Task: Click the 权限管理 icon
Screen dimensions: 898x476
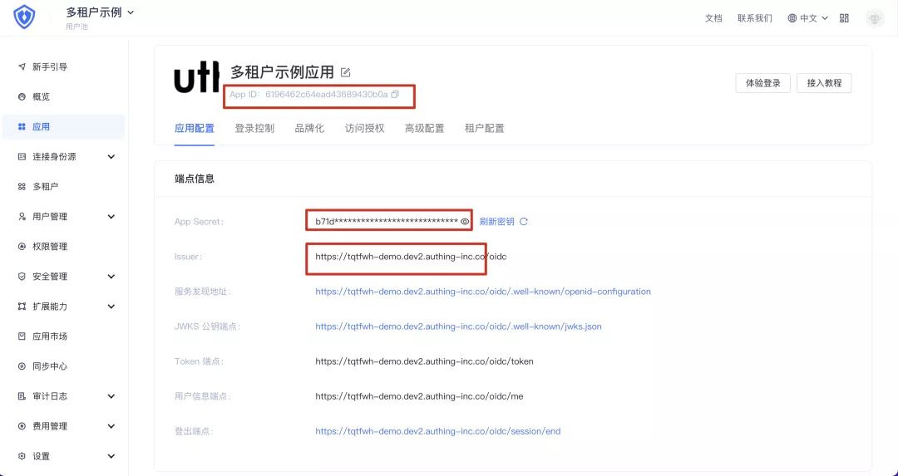Action: click(22, 247)
